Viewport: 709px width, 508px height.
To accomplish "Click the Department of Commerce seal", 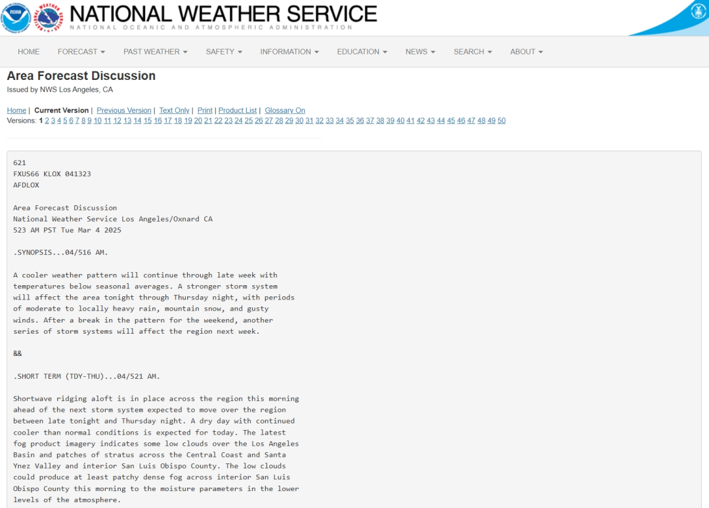I will [x=699, y=11].
